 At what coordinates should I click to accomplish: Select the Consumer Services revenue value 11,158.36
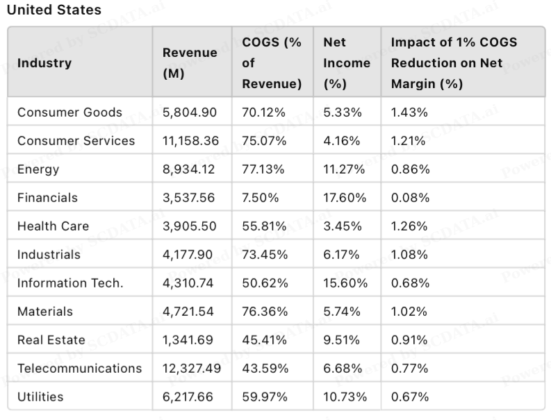click(191, 141)
